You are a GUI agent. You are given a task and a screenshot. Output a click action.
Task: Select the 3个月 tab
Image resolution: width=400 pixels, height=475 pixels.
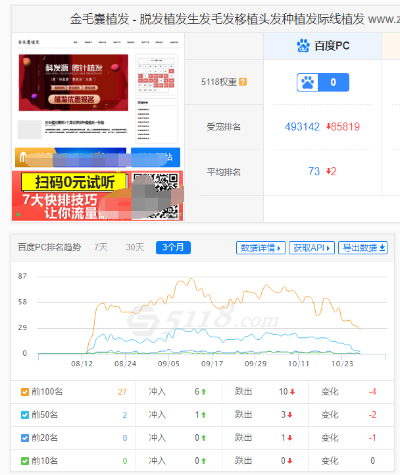(173, 248)
